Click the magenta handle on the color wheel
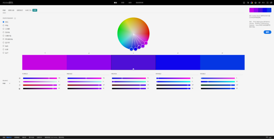 [x=146, y=43]
